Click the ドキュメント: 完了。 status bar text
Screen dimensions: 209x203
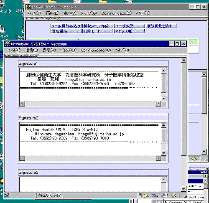point(50,195)
